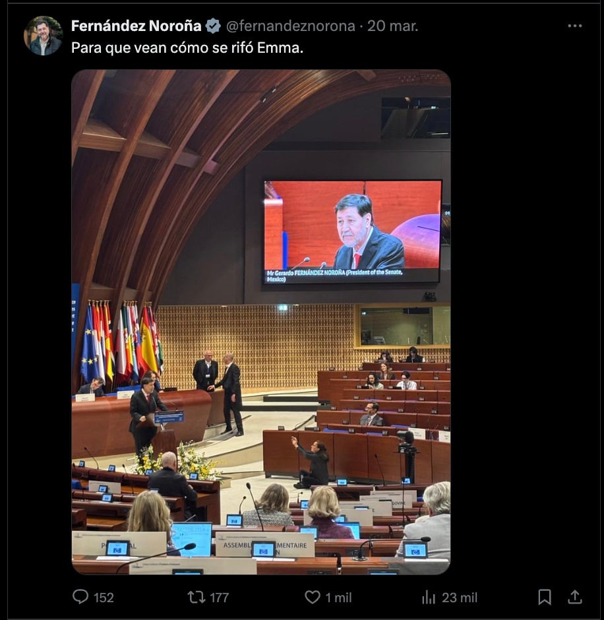Like the tweet with the heart icon
The height and width of the screenshot is (620, 604).
click(313, 597)
